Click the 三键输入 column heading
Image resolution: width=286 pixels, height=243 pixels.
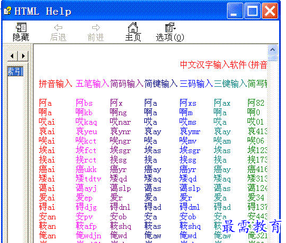[230, 84]
